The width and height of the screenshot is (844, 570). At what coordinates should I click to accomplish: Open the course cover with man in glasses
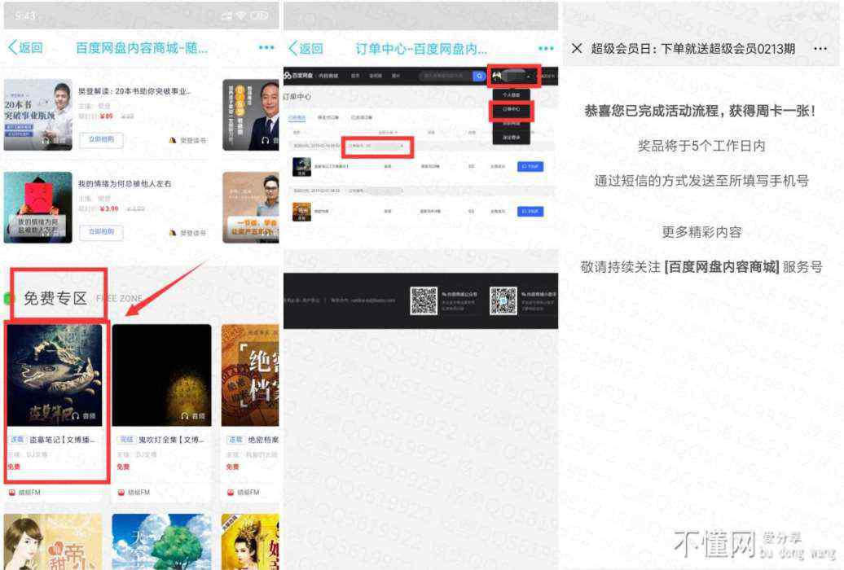point(251,207)
